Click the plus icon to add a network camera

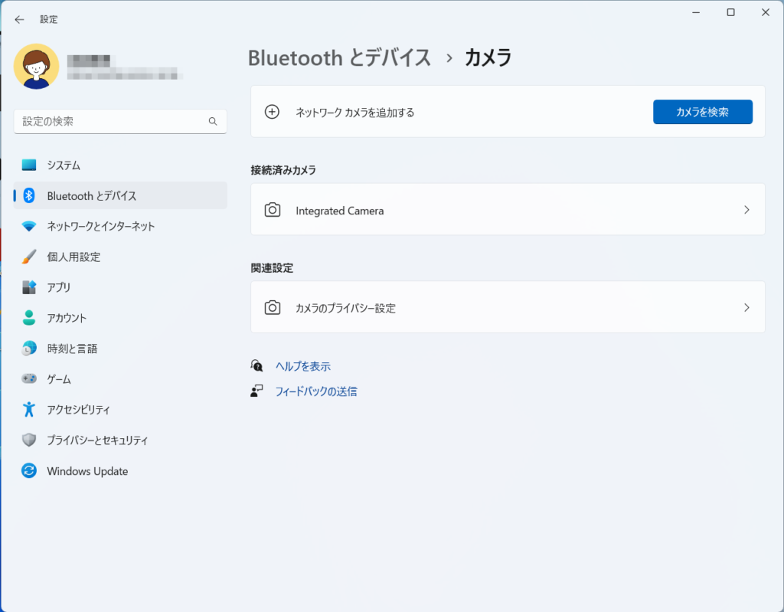272,112
